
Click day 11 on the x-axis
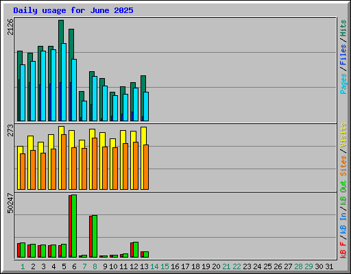123,266
